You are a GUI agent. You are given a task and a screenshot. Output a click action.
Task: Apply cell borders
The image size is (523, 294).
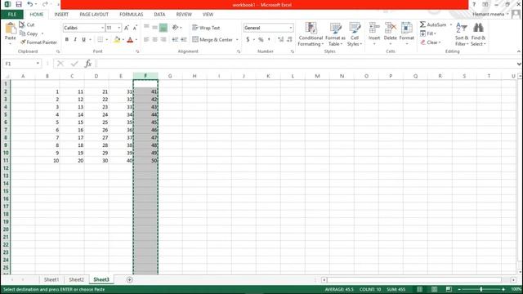click(x=100, y=40)
